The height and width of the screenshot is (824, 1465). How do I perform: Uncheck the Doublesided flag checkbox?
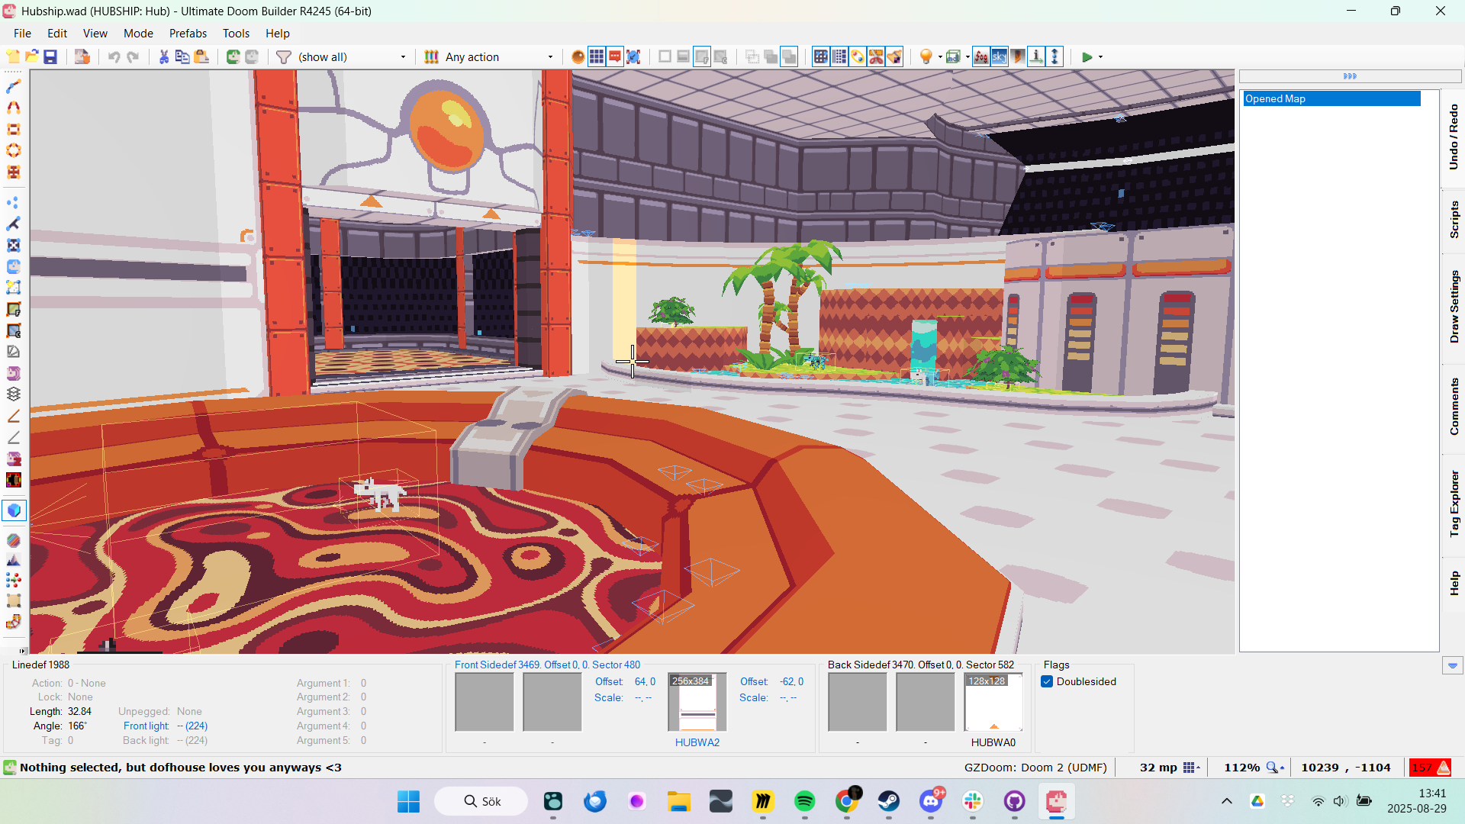(x=1047, y=681)
